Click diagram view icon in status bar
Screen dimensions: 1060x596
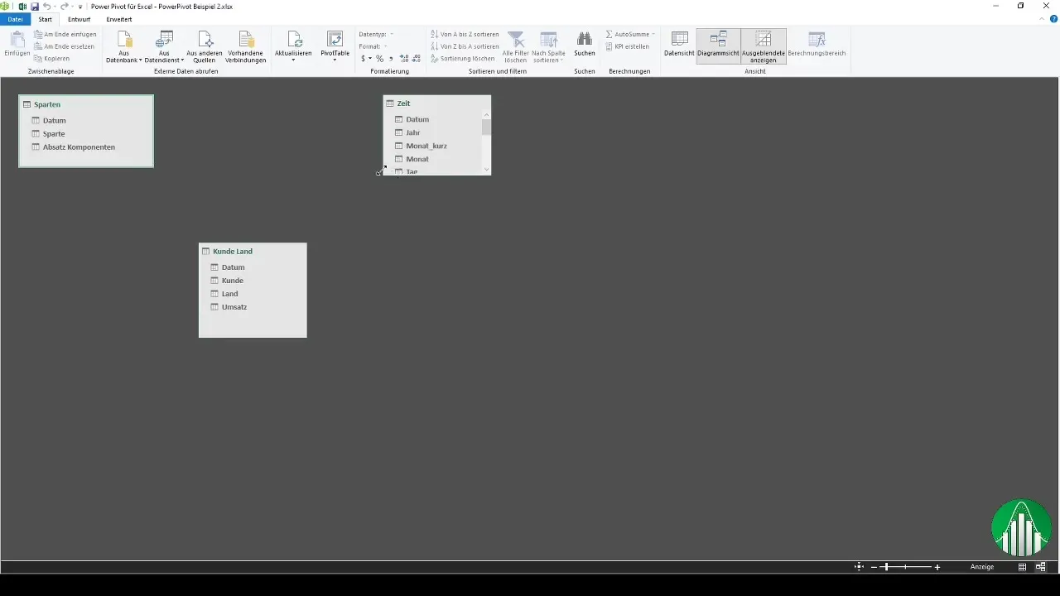click(x=1041, y=567)
